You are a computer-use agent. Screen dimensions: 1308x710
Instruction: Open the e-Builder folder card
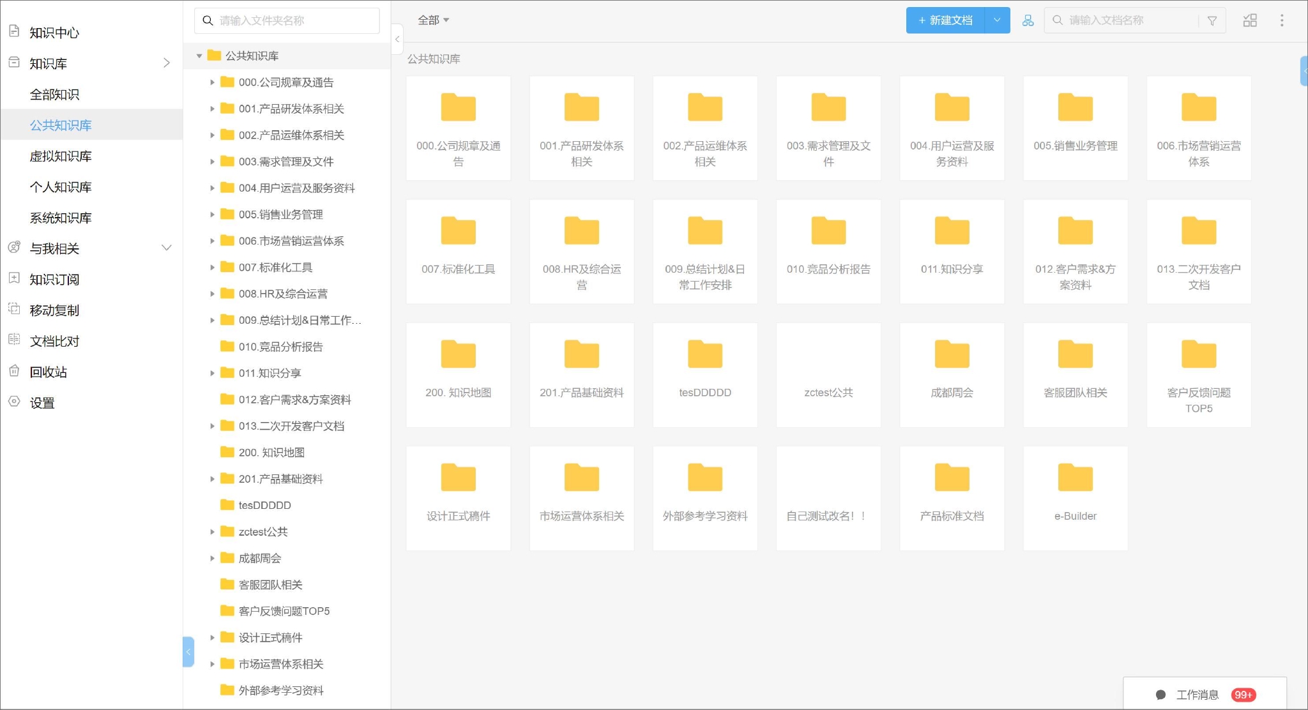pyautogui.click(x=1075, y=498)
